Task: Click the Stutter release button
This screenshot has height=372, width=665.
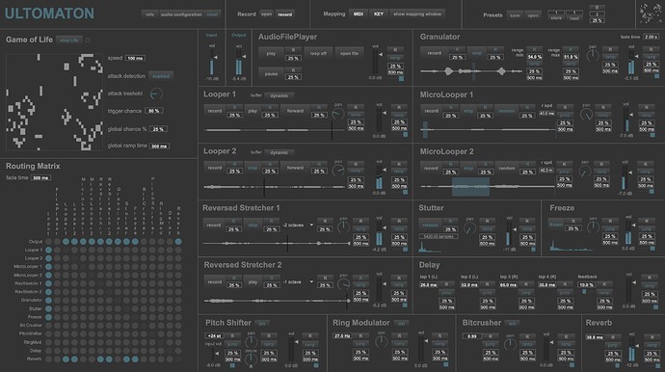Action: click(x=430, y=226)
